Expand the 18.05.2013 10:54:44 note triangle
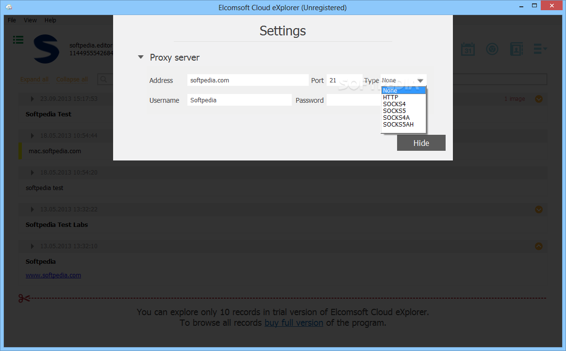 point(32,135)
